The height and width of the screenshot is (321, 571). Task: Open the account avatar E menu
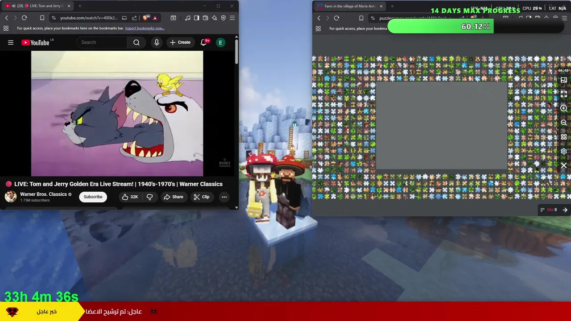click(x=220, y=42)
